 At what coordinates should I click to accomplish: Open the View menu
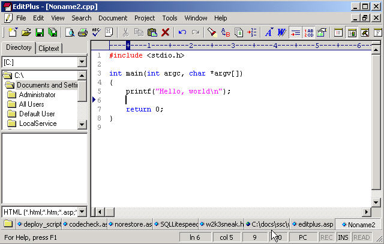pyautogui.click(x=58, y=18)
